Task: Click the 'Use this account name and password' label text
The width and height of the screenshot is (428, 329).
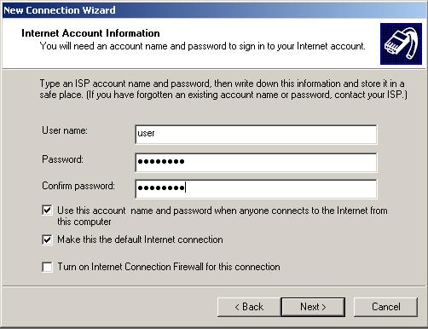Action: coord(223,216)
